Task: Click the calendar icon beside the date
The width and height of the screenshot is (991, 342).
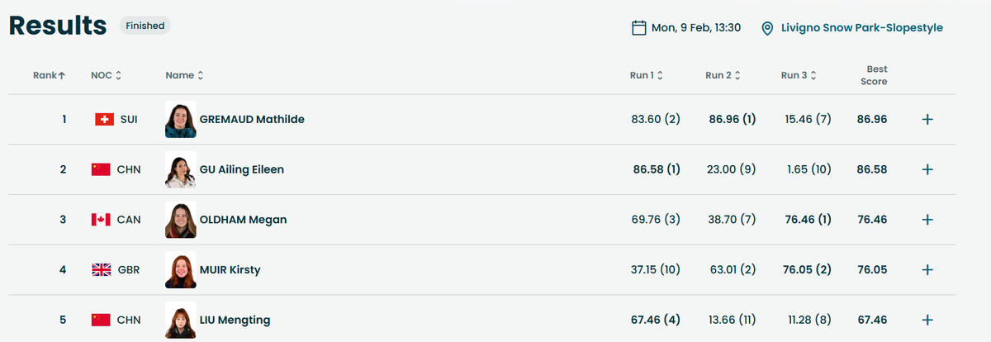Action: point(638,28)
